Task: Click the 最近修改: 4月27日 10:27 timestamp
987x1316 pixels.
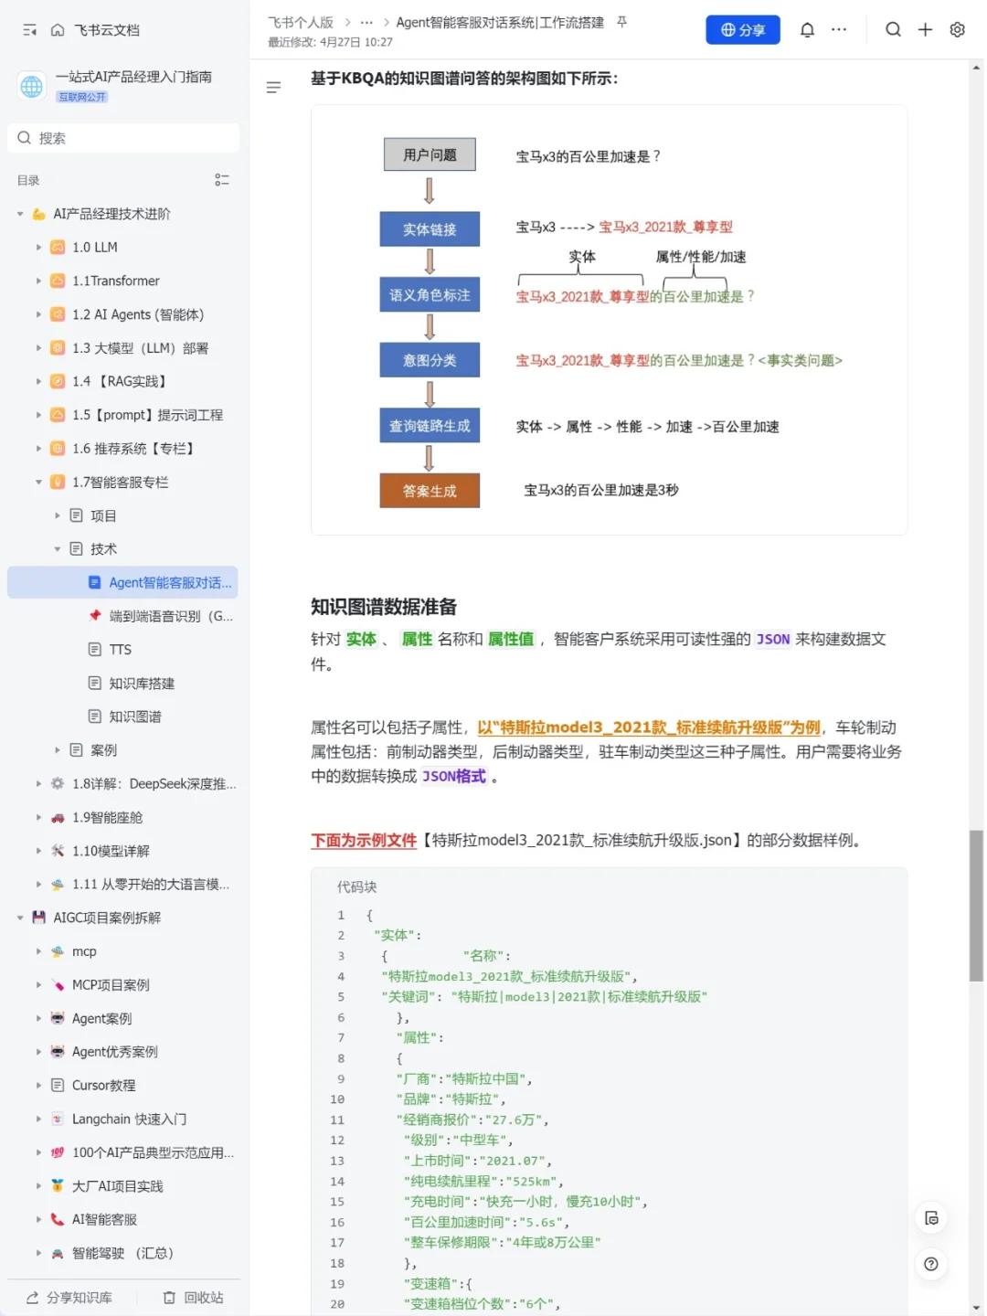Action: point(330,42)
